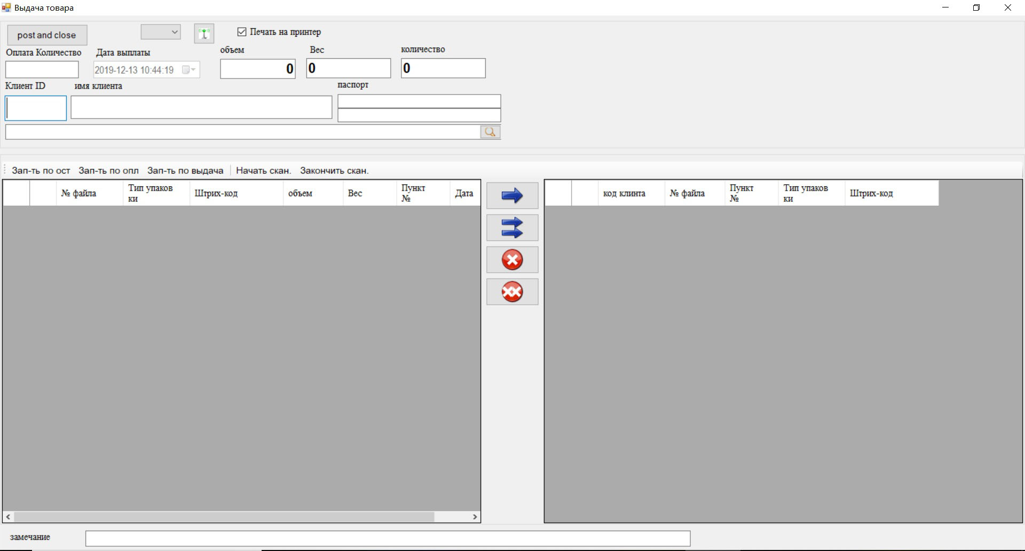
Task: Click the double blue arrows move-all button
Action: (512, 228)
